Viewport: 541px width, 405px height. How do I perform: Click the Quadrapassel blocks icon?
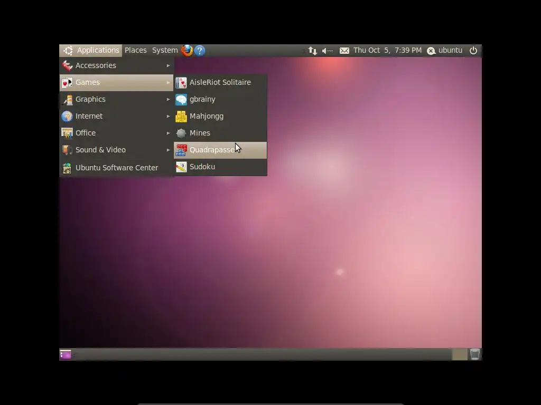(x=181, y=150)
